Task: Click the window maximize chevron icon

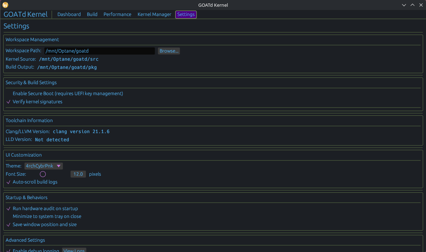Action: [x=413, y=5]
